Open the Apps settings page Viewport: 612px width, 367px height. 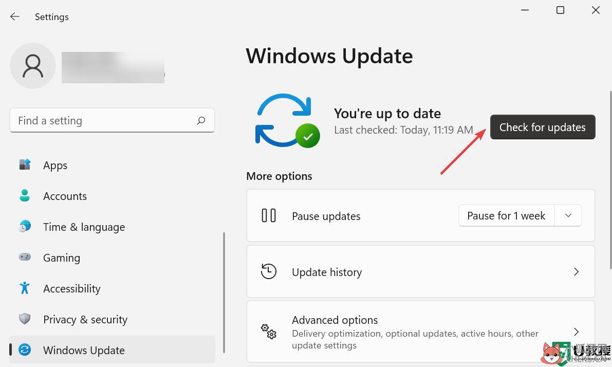(112, 165)
